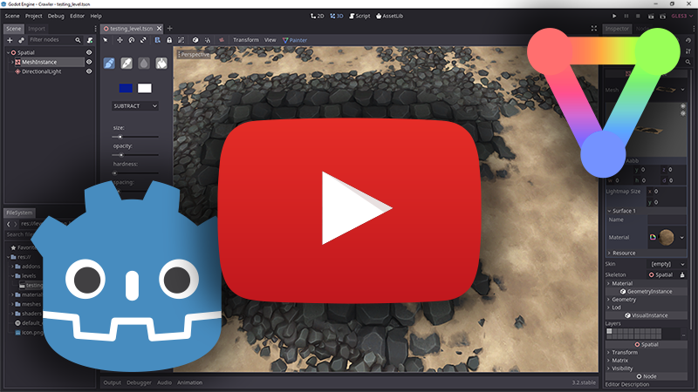Expand the Visibility section
The height and width of the screenshot is (392, 698).
647,368
